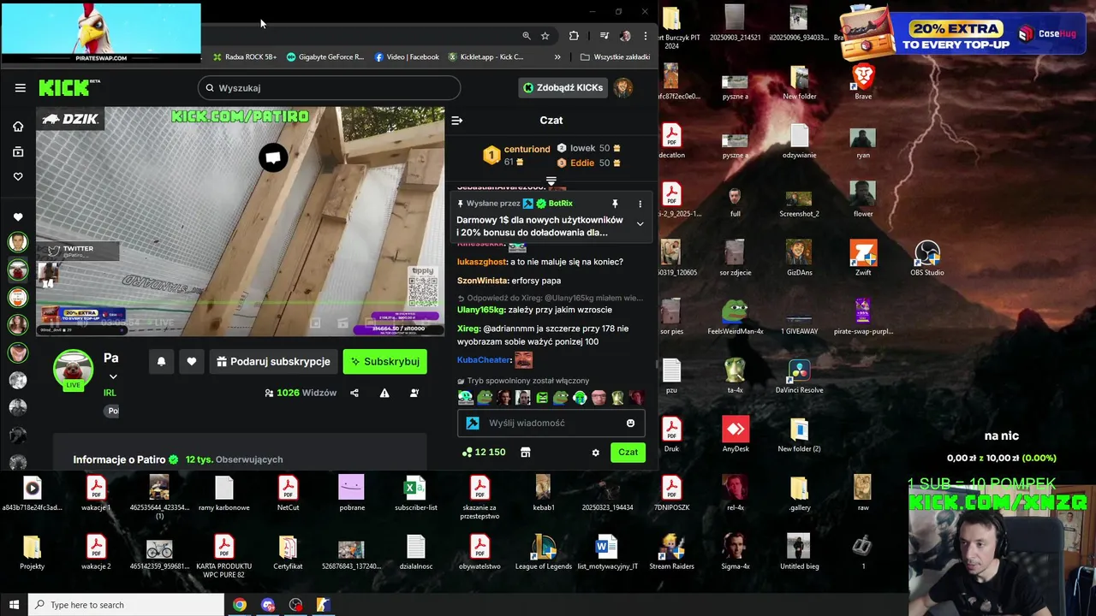Image resolution: width=1096 pixels, height=616 pixels.
Task: Open the Brave browser desktop icon
Action: click(x=863, y=82)
